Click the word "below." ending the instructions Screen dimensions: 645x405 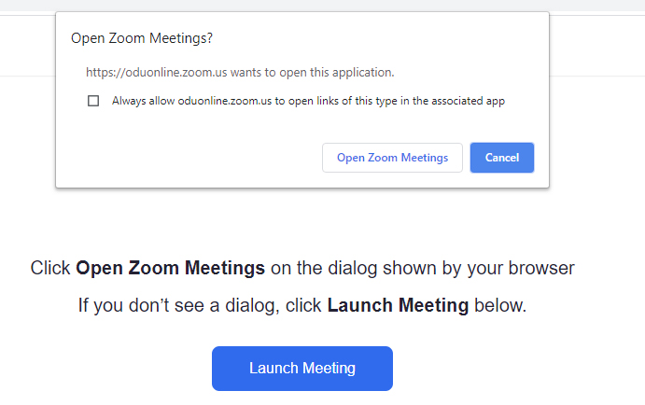point(500,305)
